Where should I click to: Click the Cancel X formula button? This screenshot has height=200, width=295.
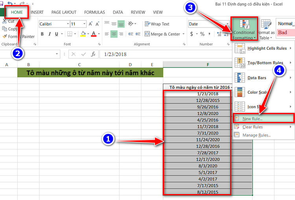[74, 54]
